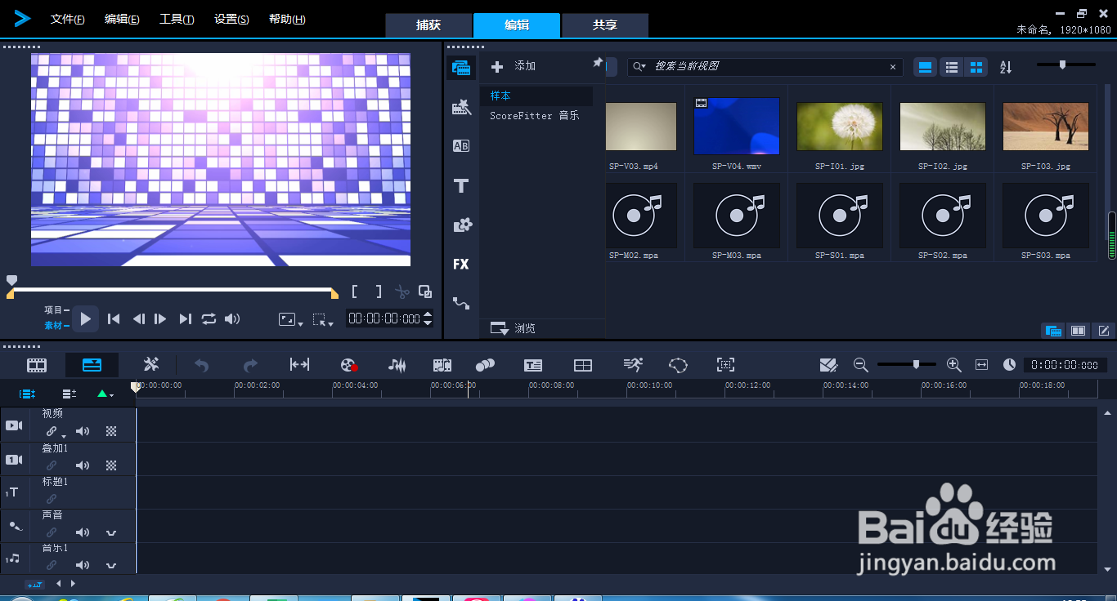Fit project in timeline window
The width and height of the screenshot is (1117, 601).
(x=982, y=365)
